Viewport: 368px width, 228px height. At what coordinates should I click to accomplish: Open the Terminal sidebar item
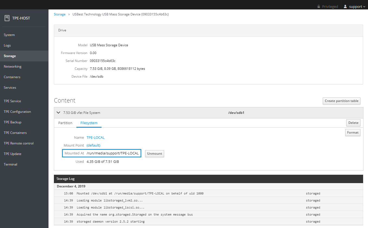click(11, 164)
